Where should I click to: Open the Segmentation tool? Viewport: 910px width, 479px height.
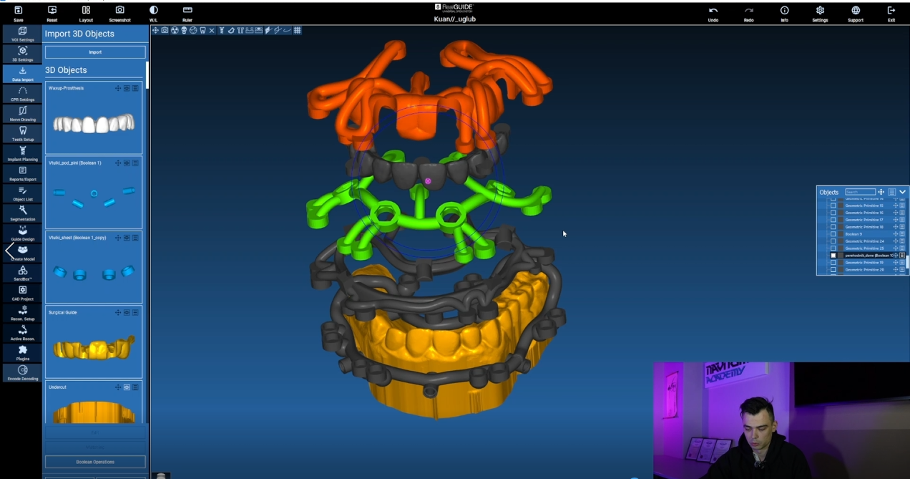[x=22, y=213]
